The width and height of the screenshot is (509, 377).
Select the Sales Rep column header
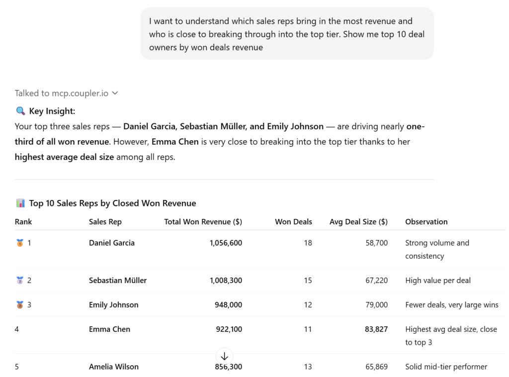pos(105,222)
